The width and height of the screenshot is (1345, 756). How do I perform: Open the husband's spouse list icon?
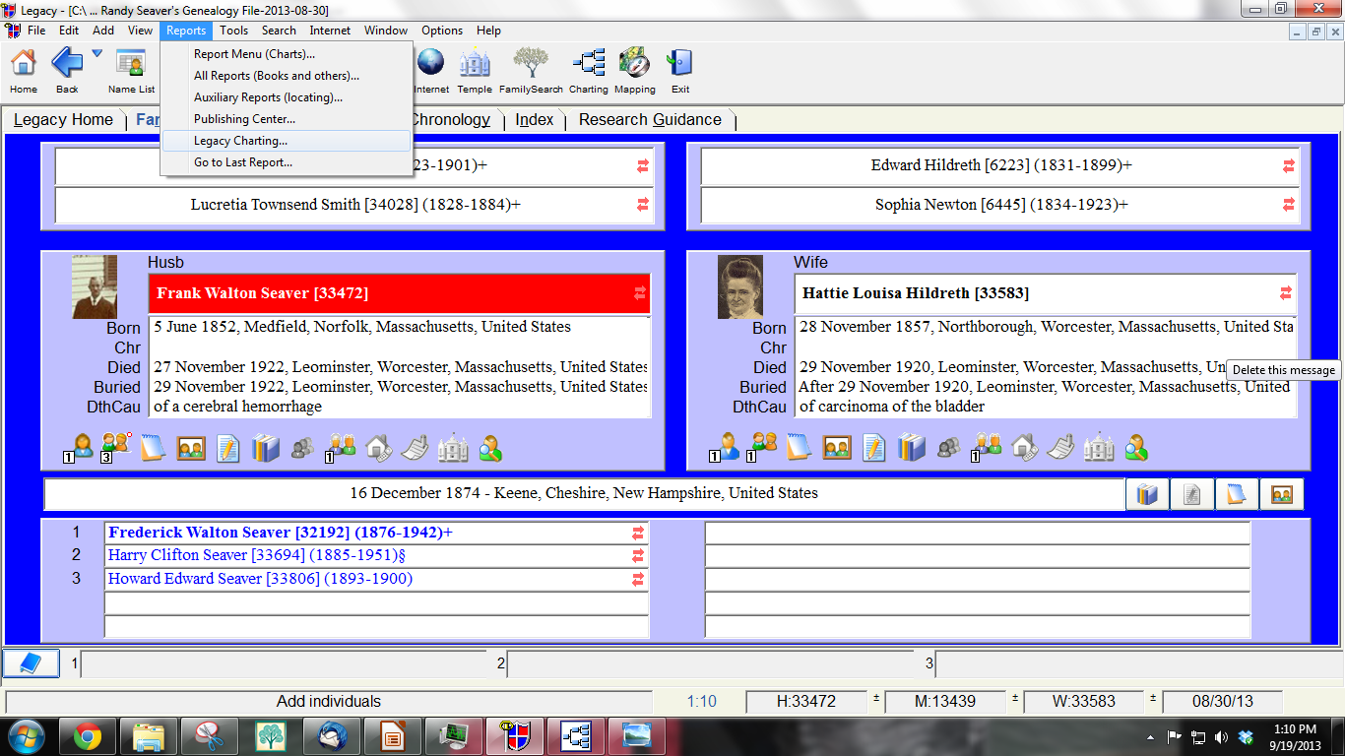[117, 448]
